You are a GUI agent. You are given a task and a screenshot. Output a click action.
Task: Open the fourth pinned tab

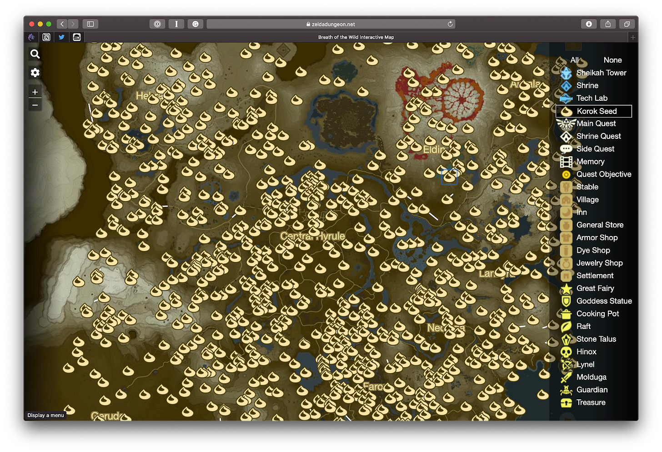coord(77,37)
